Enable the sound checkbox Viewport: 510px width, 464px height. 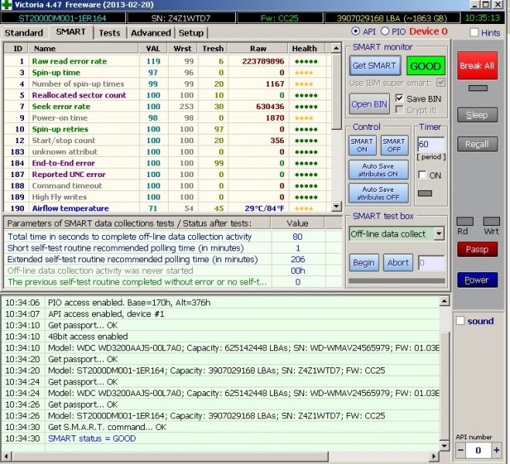(x=460, y=321)
